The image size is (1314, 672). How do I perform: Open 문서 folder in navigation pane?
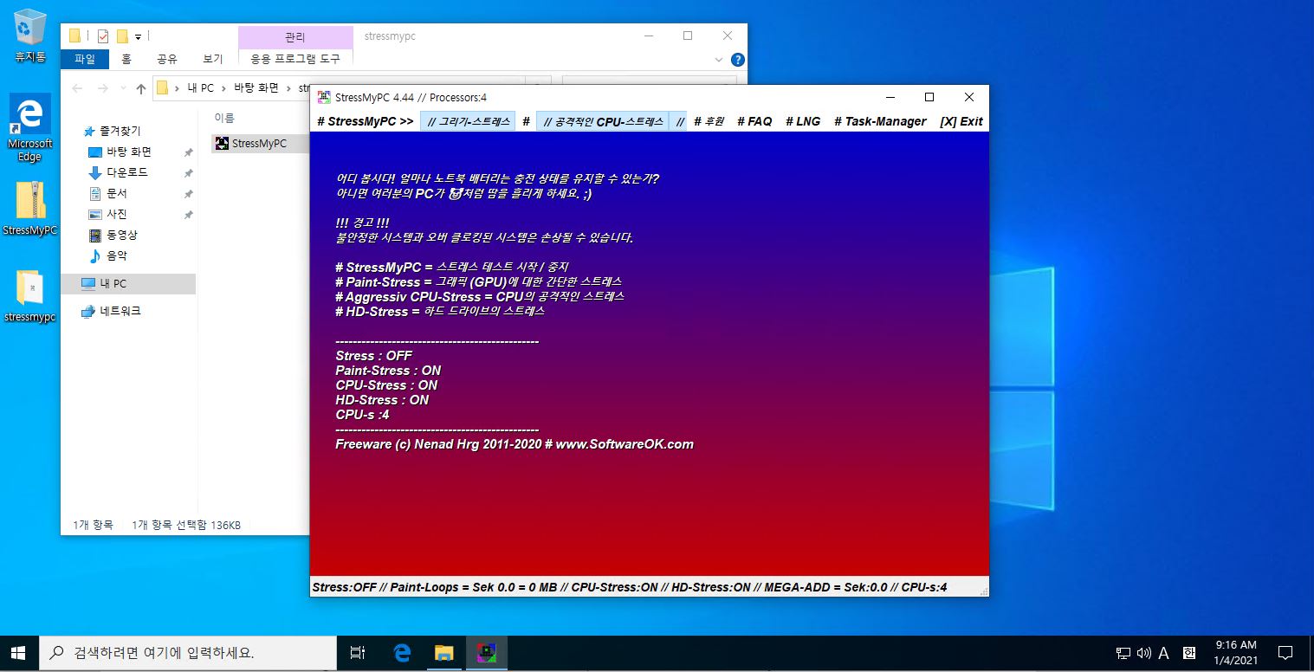(x=117, y=193)
